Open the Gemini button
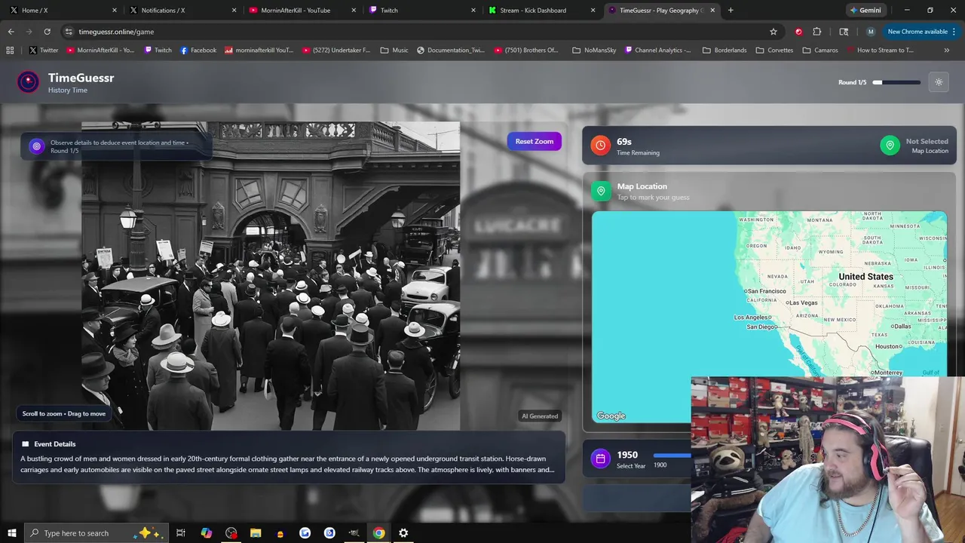The width and height of the screenshot is (965, 543). tap(865, 11)
